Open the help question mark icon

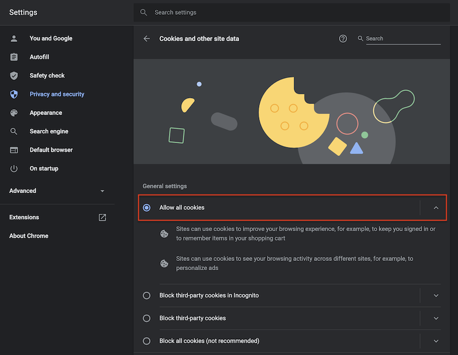coord(343,39)
